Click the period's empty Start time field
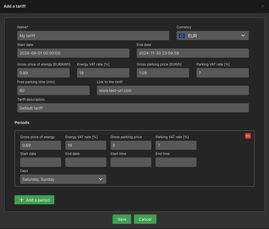 pos(131,162)
